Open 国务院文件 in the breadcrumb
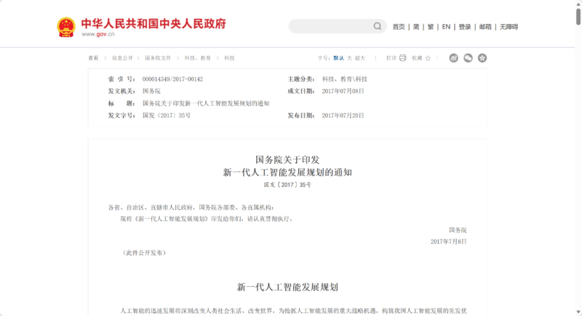This screenshot has height=316, width=582. (x=158, y=58)
